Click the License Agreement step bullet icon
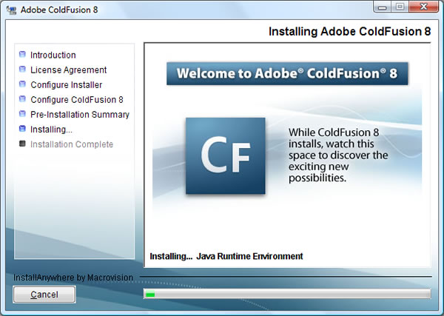The image size is (444, 316). coord(22,69)
